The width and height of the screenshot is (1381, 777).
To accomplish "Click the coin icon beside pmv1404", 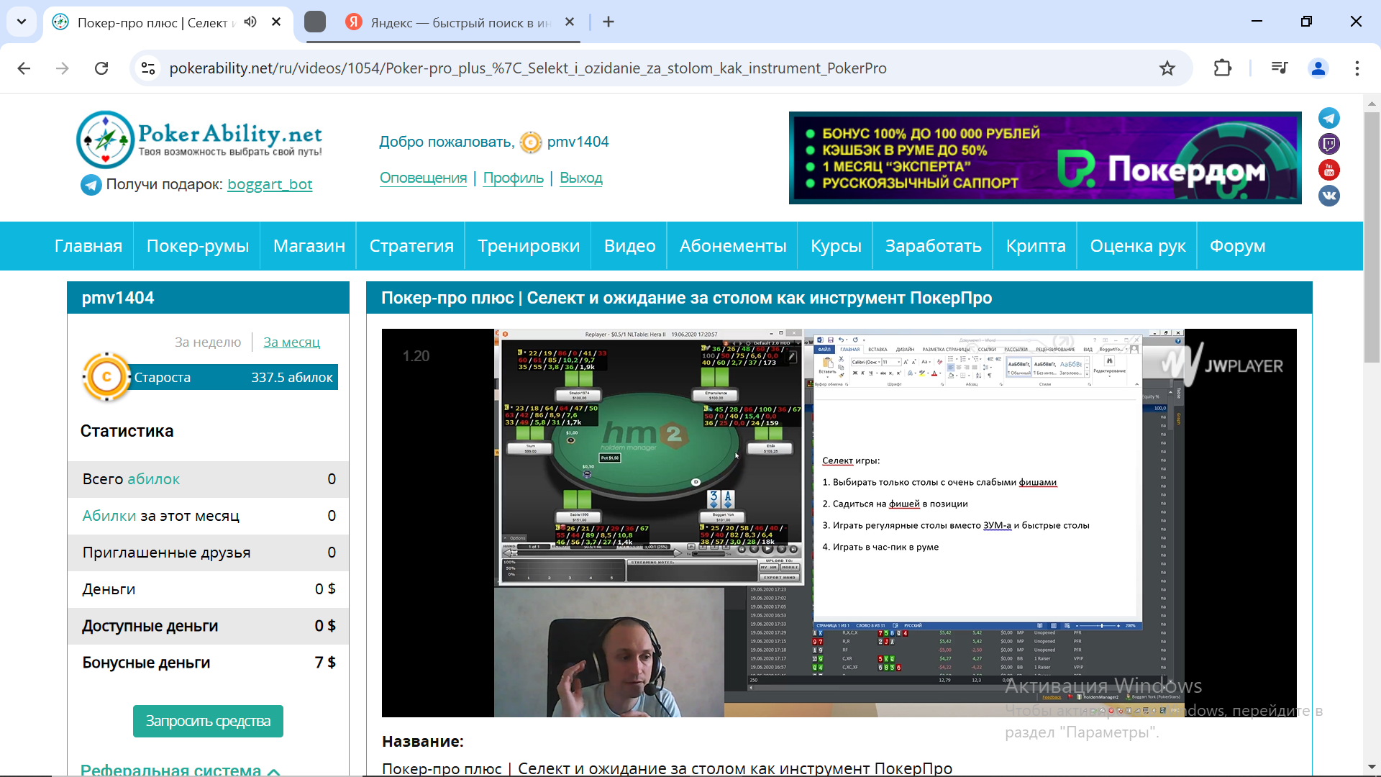I will tap(531, 142).
